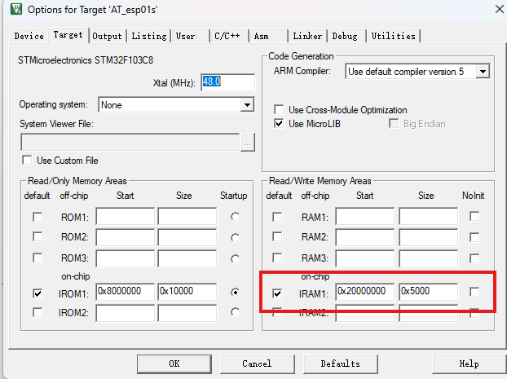Open the ARM Compiler version dropdown
This screenshot has height=379, width=507.
click(483, 72)
